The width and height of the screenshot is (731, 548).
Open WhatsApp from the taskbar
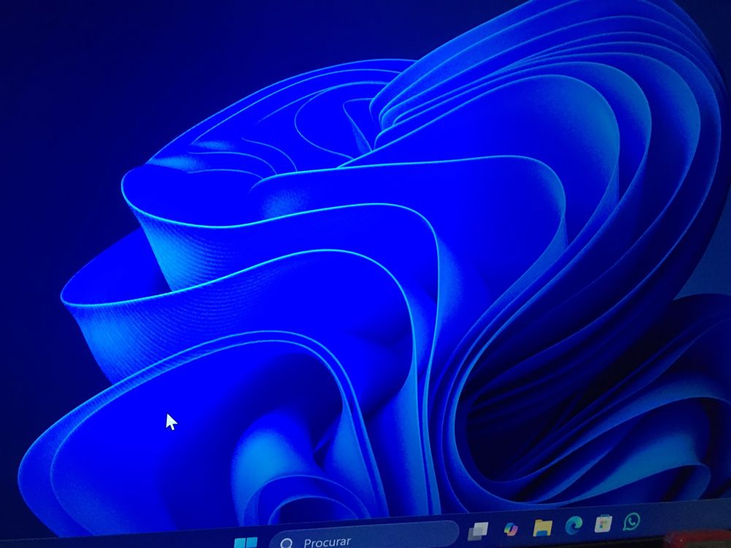tap(632, 522)
